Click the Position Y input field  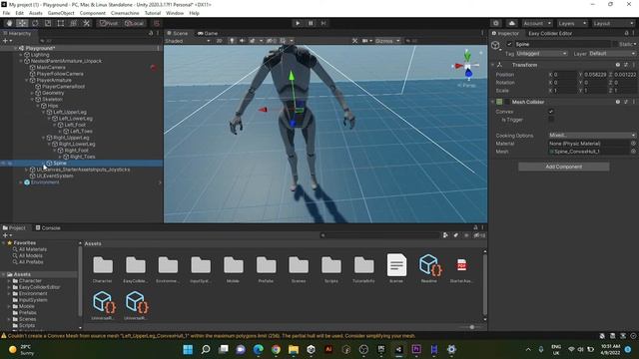click(595, 75)
